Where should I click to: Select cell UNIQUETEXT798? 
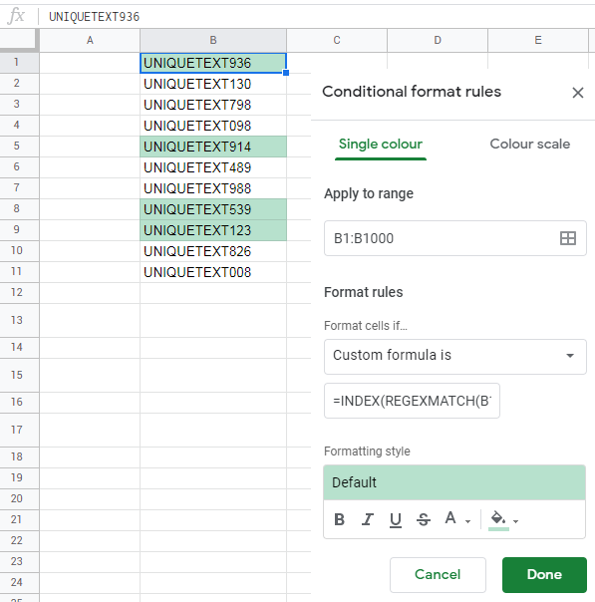tap(213, 105)
